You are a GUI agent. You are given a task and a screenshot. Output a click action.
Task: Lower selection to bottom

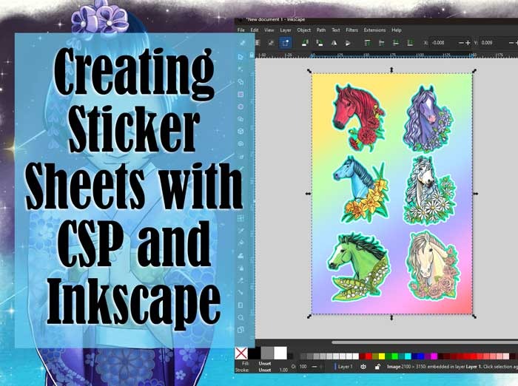410,43
